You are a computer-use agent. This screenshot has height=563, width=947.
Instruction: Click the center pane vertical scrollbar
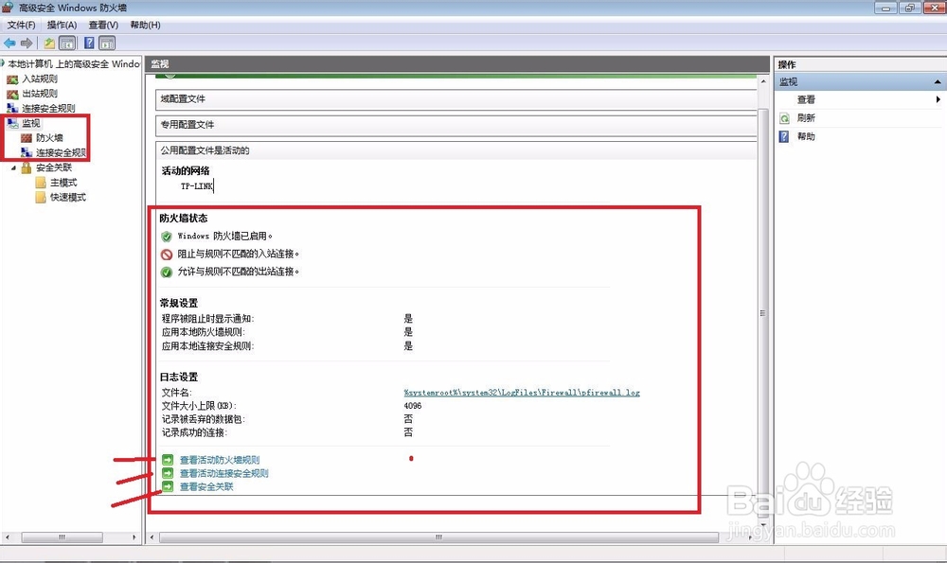[762, 313]
